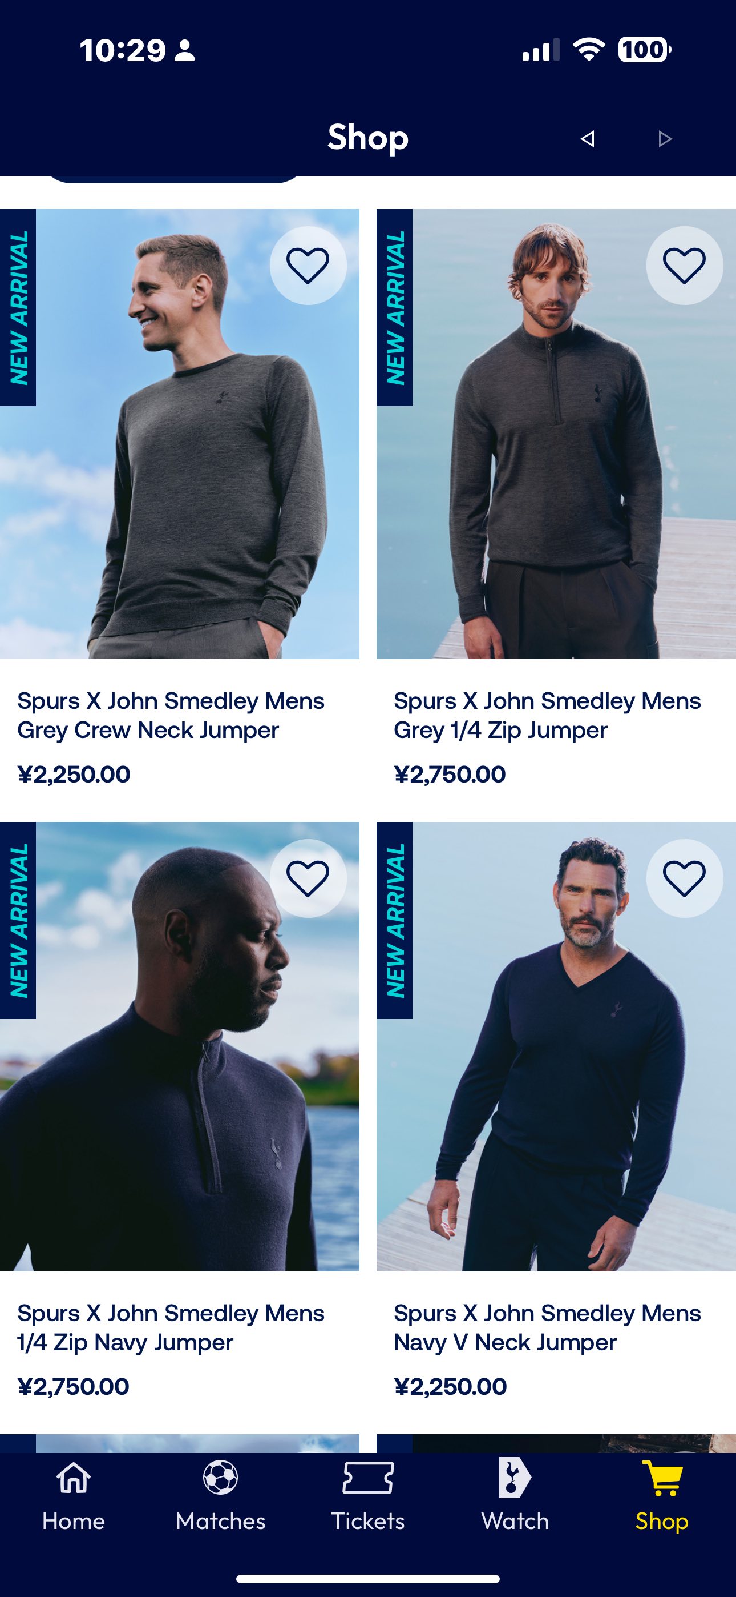Favorite the Grey Crew Neck Jumper heart
736x1597 pixels.
coord(308,266)
